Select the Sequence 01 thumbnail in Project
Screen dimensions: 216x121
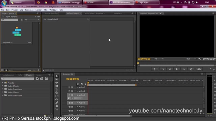click(x=17, y=33)
